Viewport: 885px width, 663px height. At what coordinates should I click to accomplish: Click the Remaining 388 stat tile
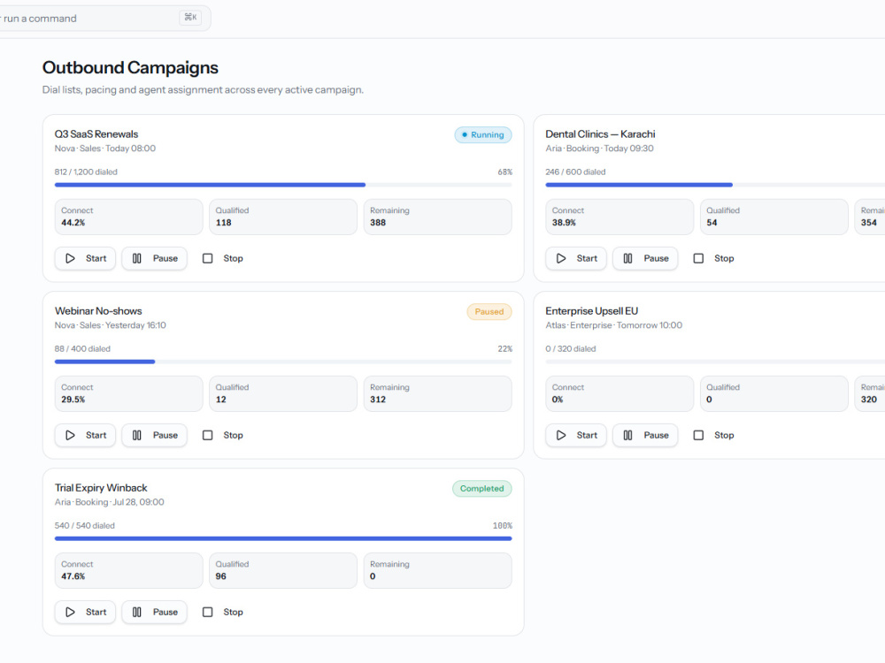point(438,217)
